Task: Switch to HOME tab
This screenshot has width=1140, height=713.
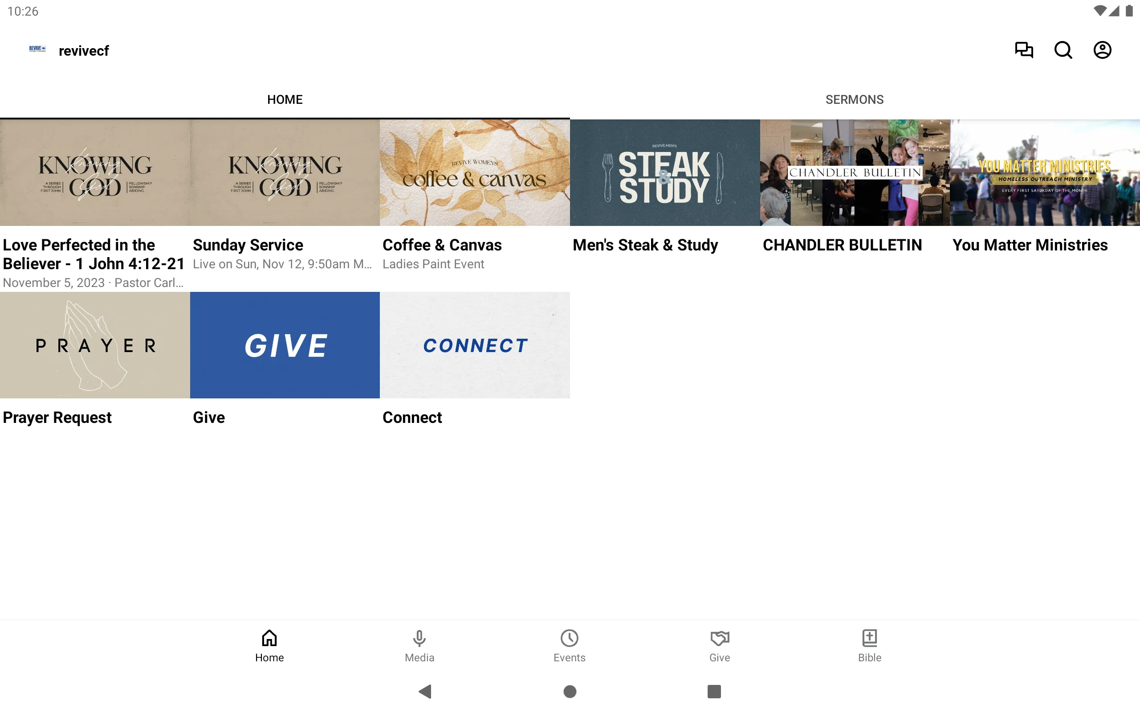Action: [285, 99]
